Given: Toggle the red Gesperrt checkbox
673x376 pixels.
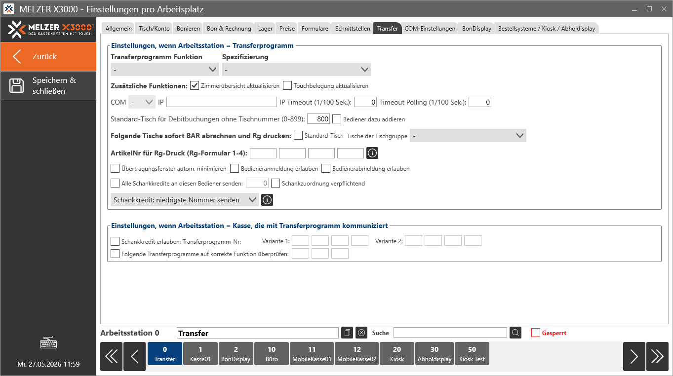Looking at the screenshot, I should click(536, 333).
